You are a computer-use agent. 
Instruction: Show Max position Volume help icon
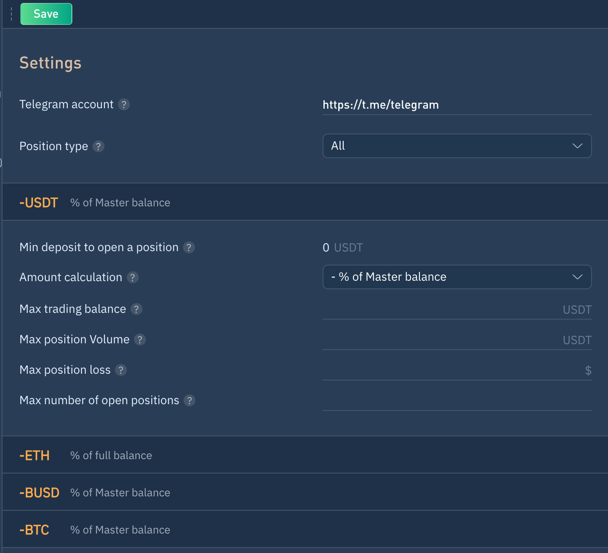click(140, 339)
